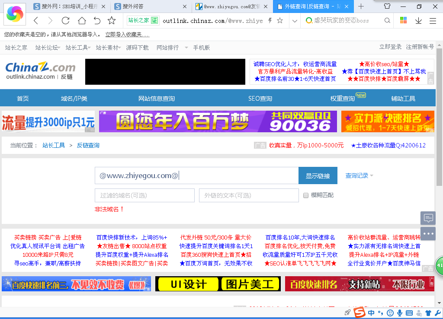Click the feedback chat bubble floating icon
Viewport: 443px width, 319px height.
(428, 218)
